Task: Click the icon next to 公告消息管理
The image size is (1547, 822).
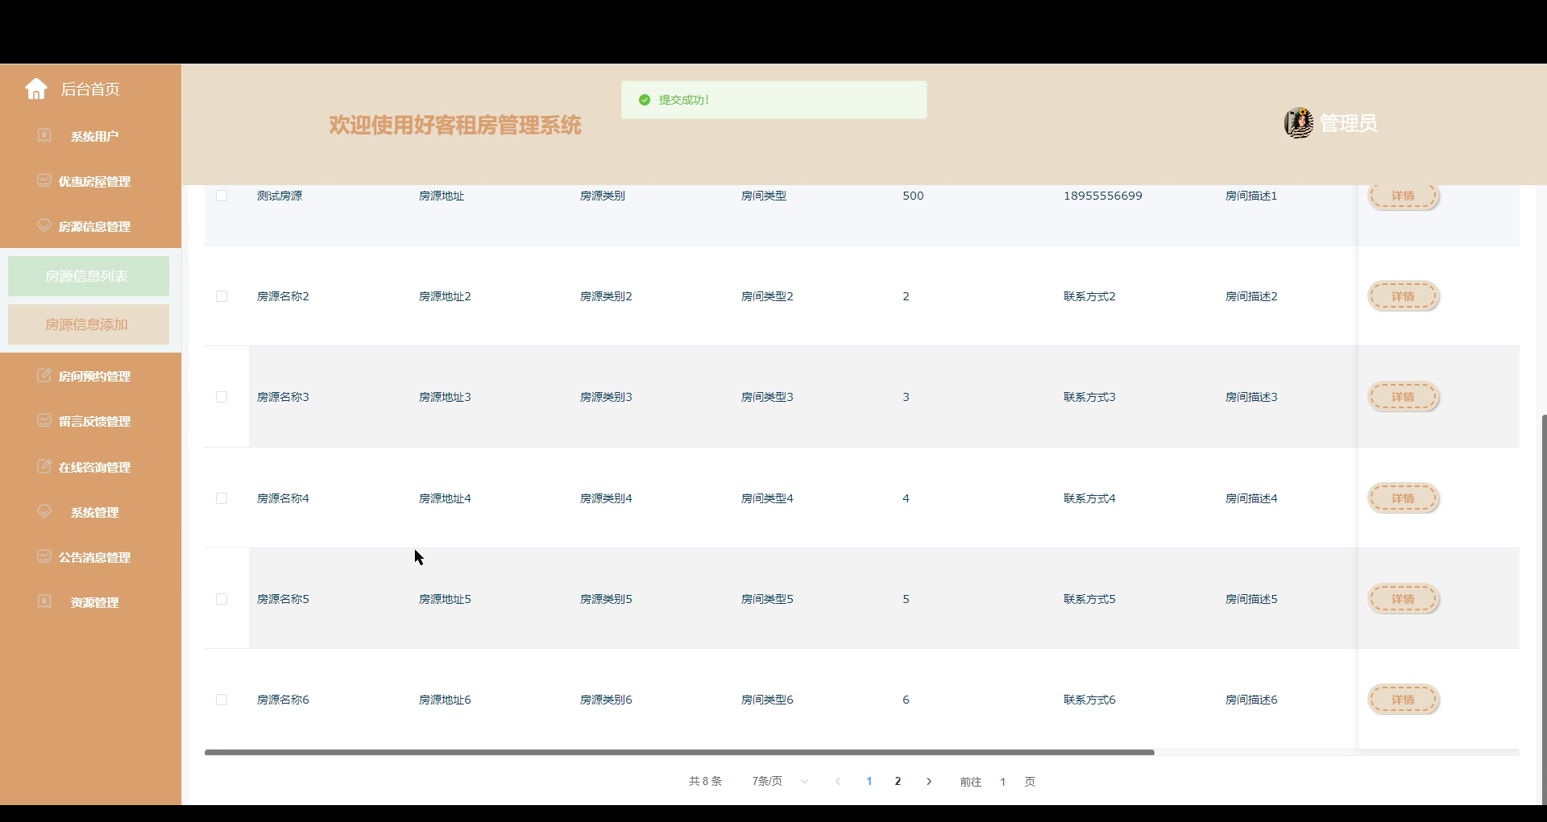Action: (44, 556)
